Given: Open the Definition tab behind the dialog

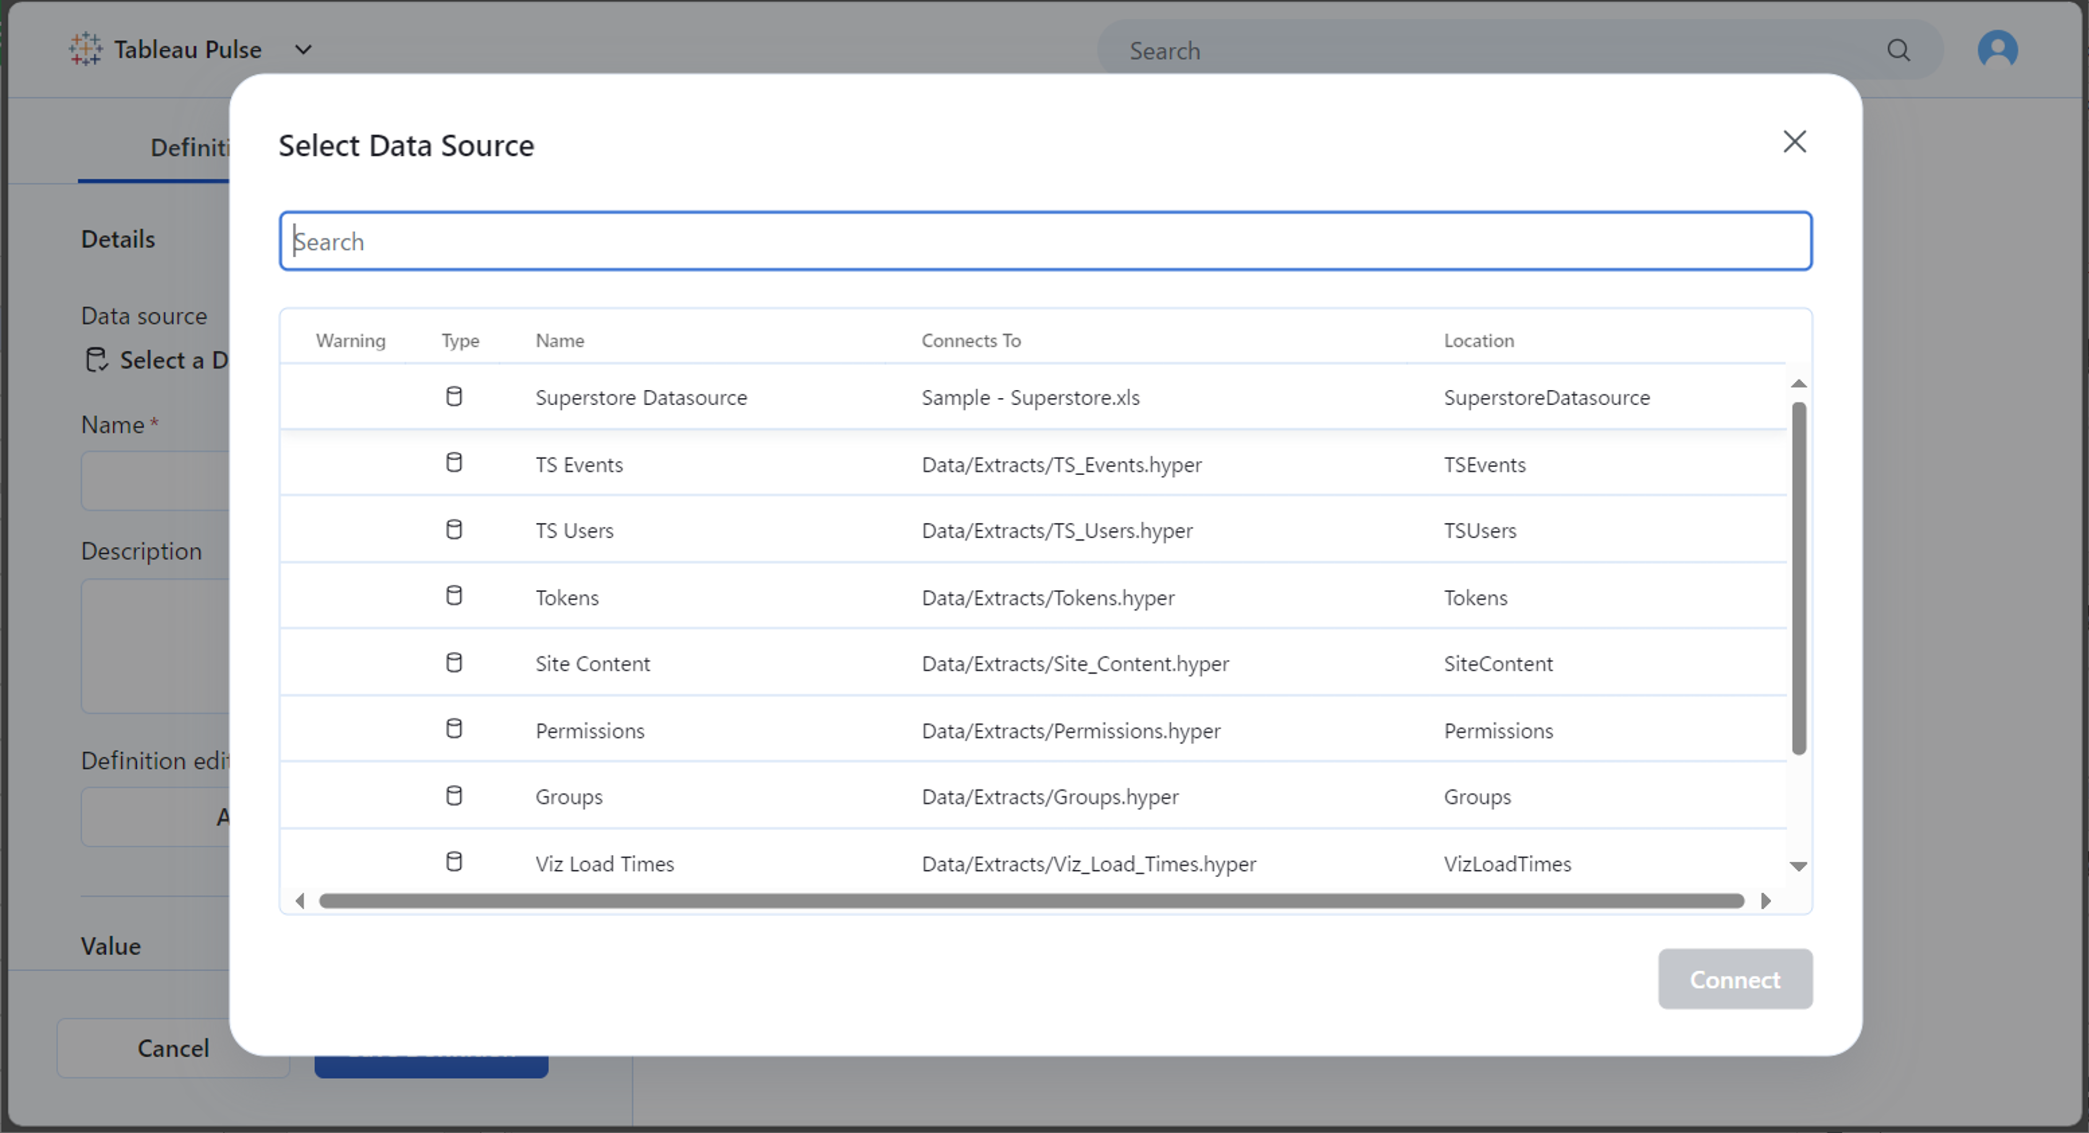Looking at the screenshot, I should [154, 147].
